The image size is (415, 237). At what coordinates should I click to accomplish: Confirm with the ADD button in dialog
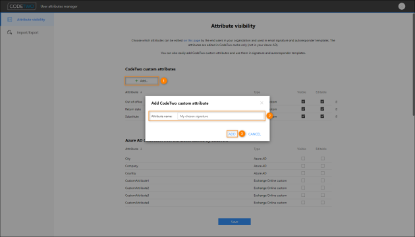[x=232, y=134]
